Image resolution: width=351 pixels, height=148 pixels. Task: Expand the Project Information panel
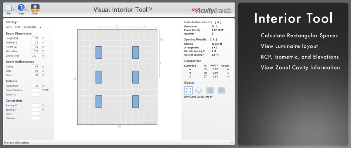click(x=232, y=142)
